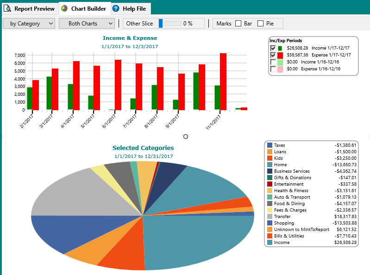This screenshot has width=370, height=275.
Task: Click the tallest red bar at 11/1/2017
Action: 223,81
